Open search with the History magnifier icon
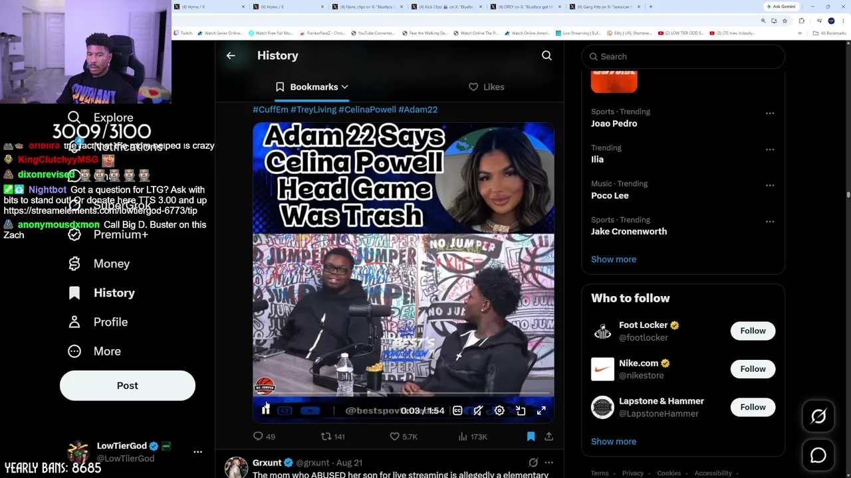 (x=547, y=56)
